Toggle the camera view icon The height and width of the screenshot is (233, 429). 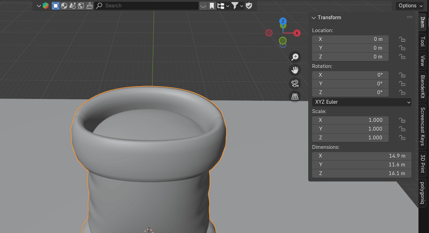click(x=295, y=83)
